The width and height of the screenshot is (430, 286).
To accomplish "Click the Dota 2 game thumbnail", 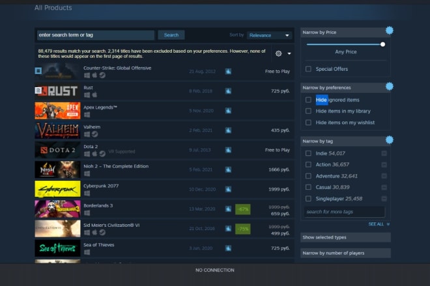I will pos(57,150).
